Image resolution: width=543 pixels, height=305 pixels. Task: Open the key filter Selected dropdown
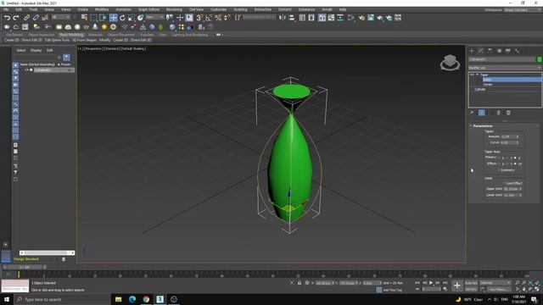(x=495, y=283)
